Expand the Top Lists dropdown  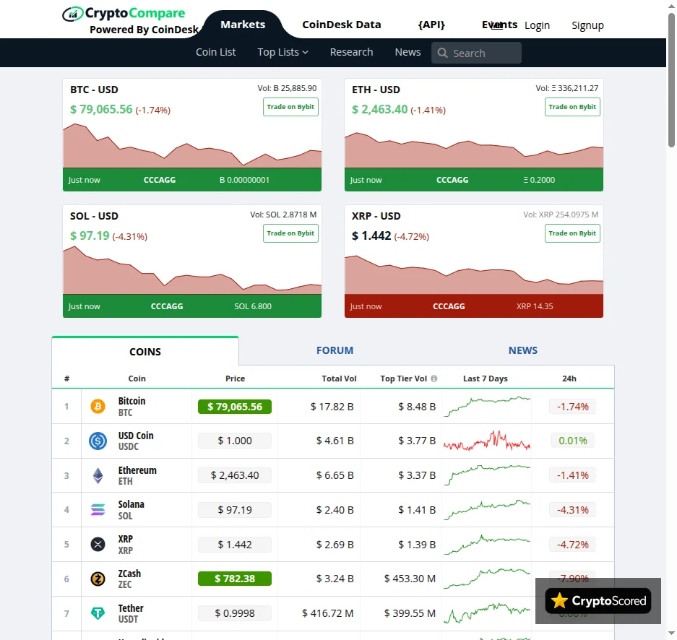(283, 52)
